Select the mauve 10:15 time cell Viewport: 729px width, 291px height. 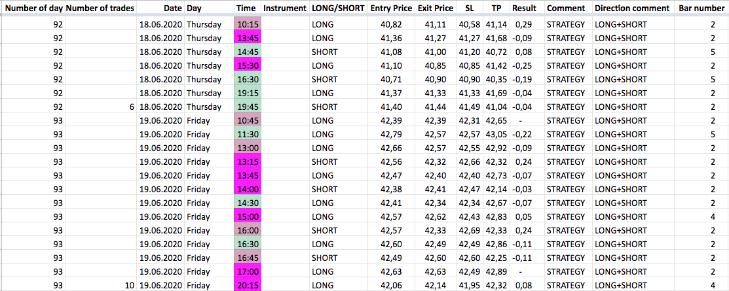(247, 24)
